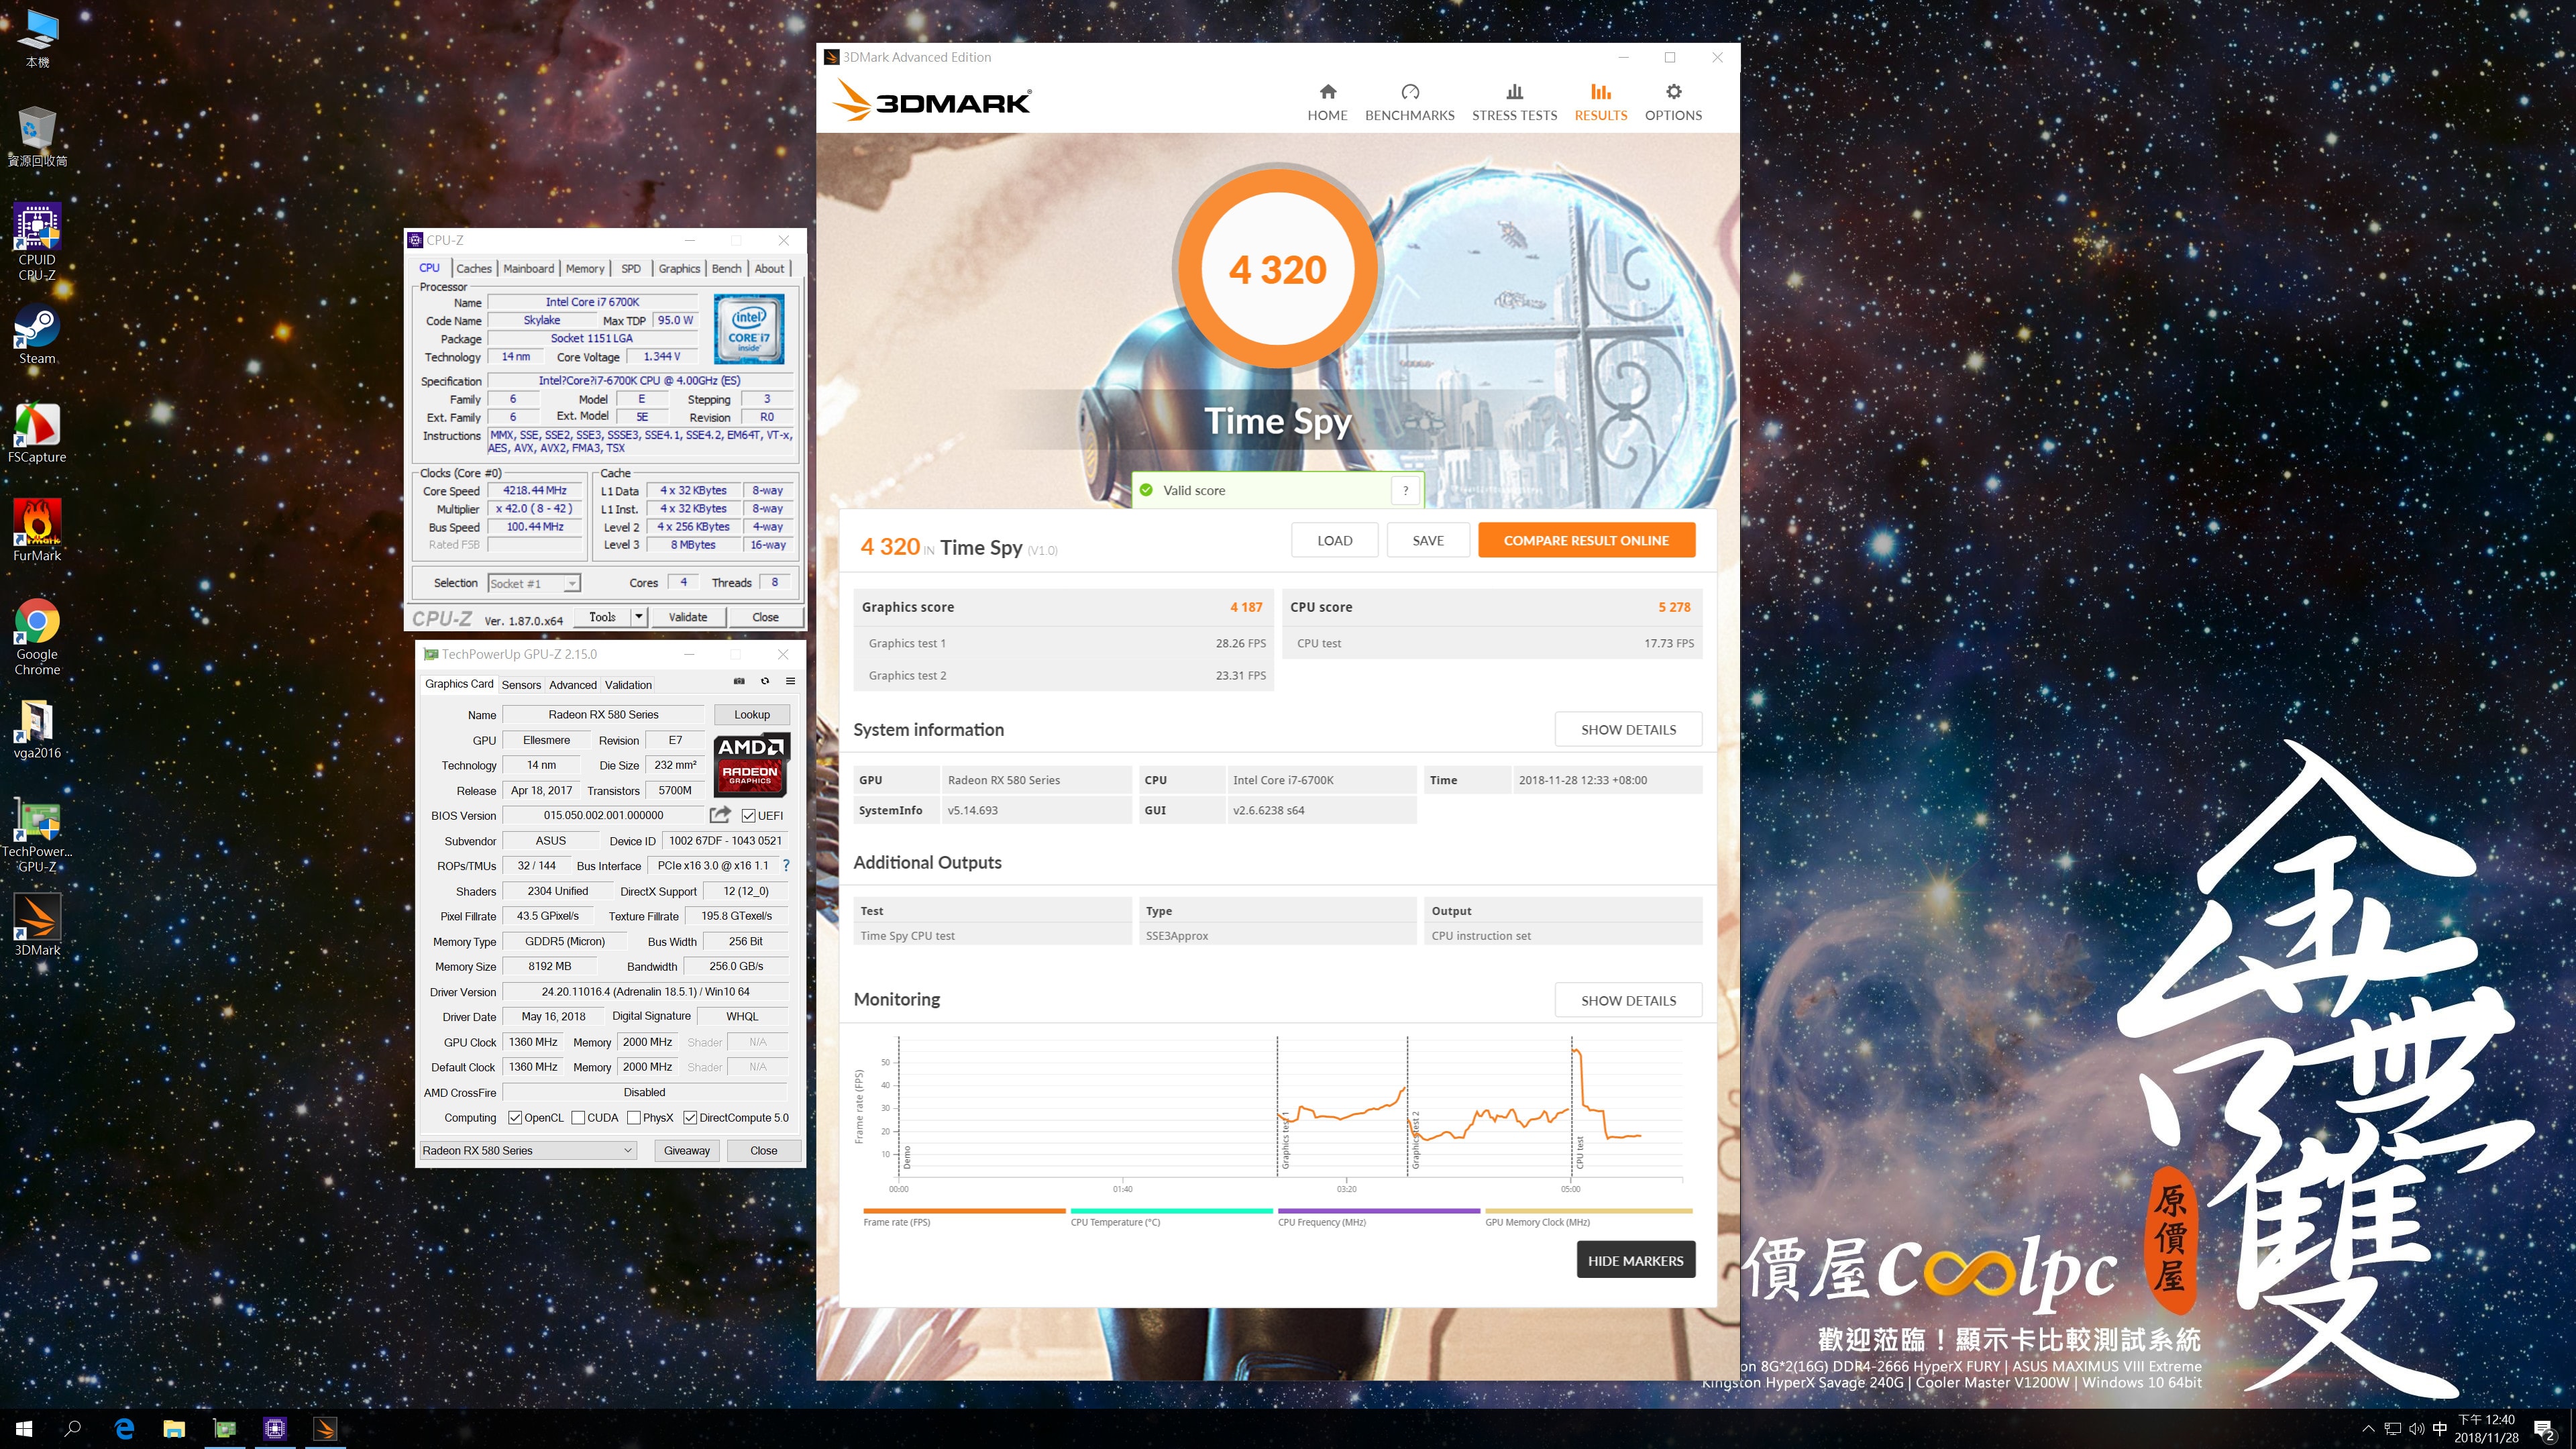This screenshot has height=1449, width=2576.
Task: Click the BIOS export share icon
Action: (720, 815)
